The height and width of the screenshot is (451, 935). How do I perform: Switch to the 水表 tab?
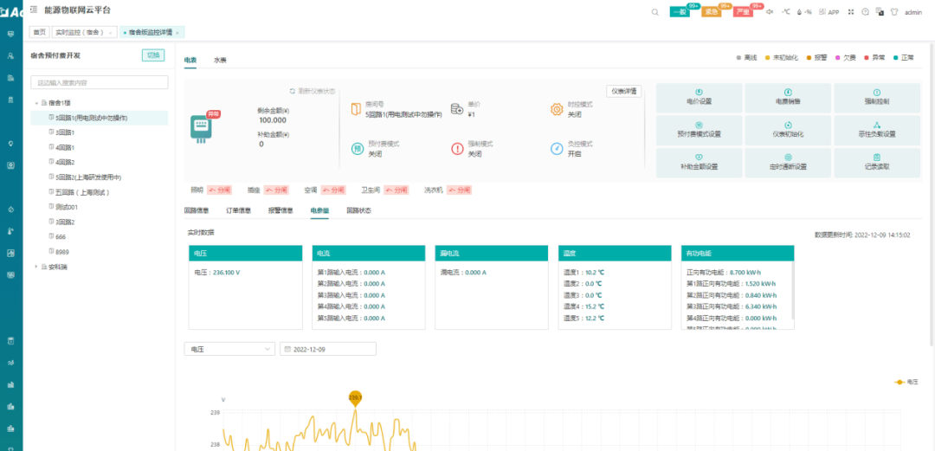220,60
